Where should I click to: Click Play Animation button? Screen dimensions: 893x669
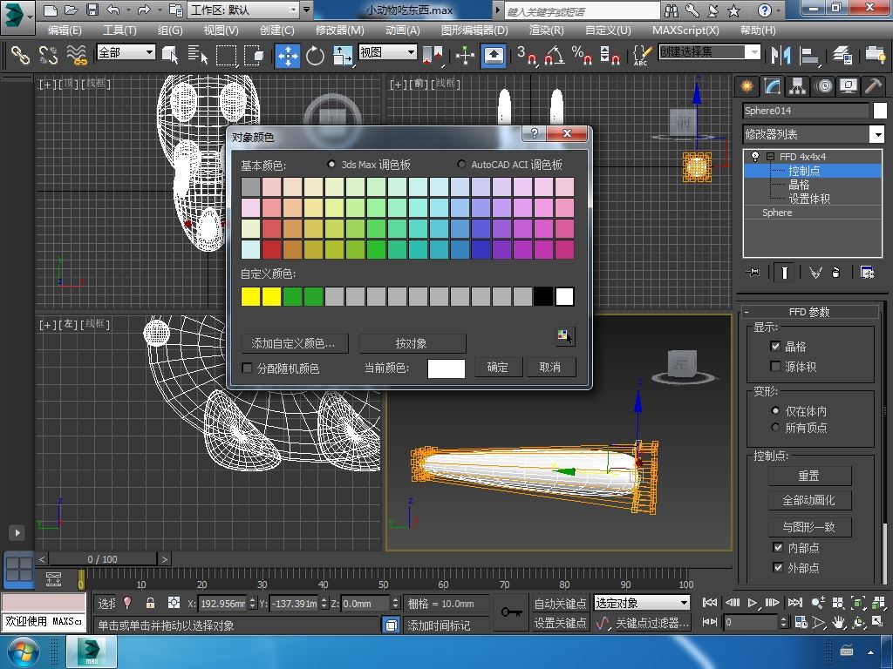pyautogui.click(x=753, y=603)
